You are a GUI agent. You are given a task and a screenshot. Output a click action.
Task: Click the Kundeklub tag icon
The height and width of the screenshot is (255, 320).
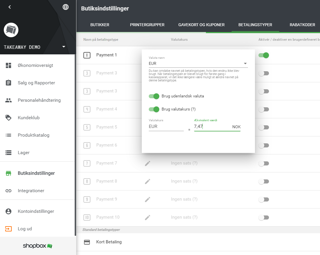pyautogui.click(x=8, y=118)
